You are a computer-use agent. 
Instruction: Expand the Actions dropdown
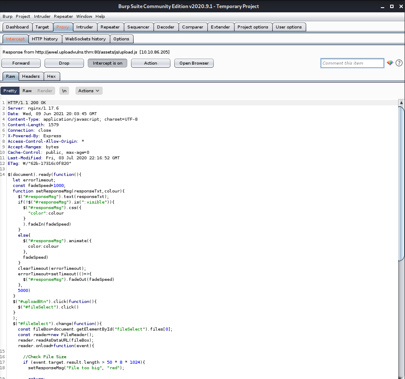tap(89, 91)
